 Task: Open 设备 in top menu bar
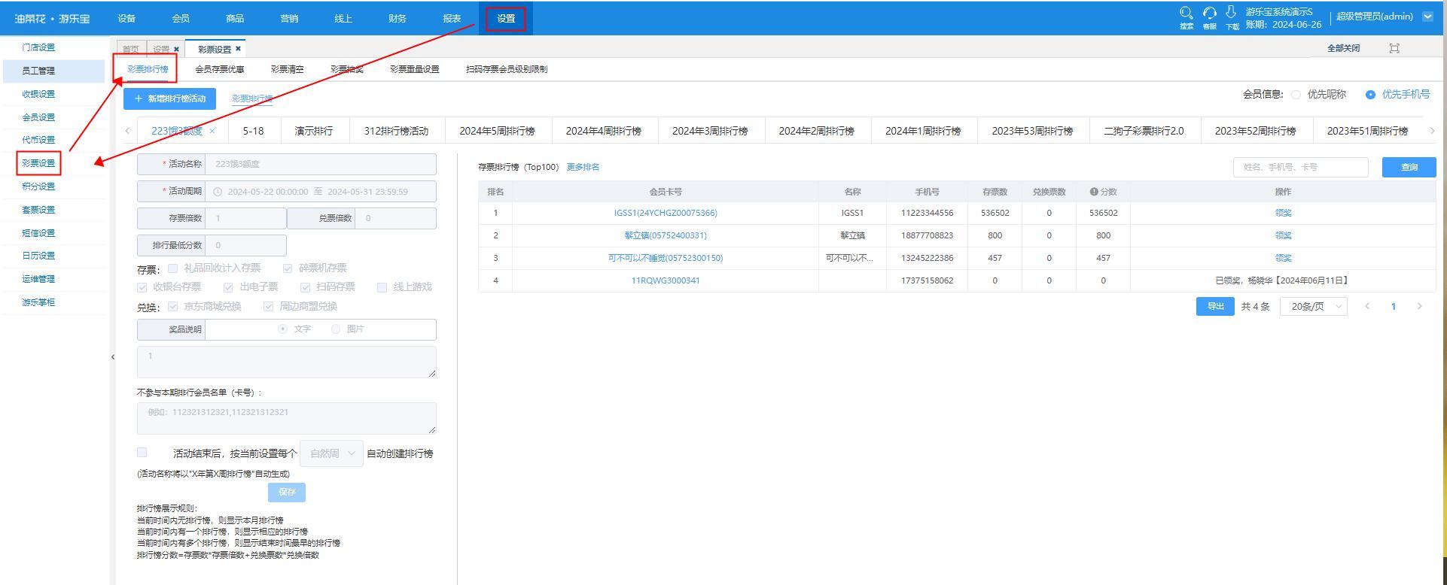[x=126, y=18]
